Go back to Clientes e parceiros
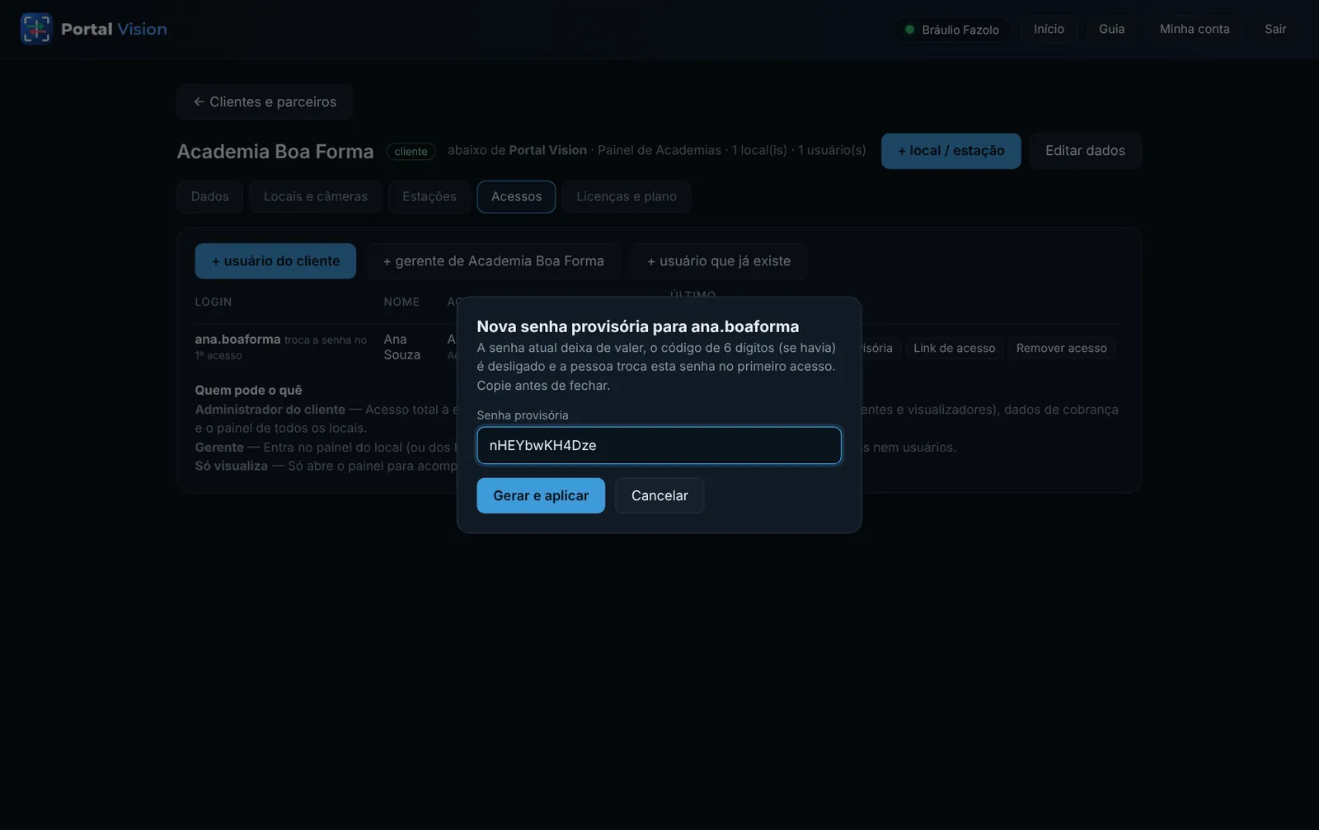Viewport: 1319px width, 830px height. click(x=265, y=101)
